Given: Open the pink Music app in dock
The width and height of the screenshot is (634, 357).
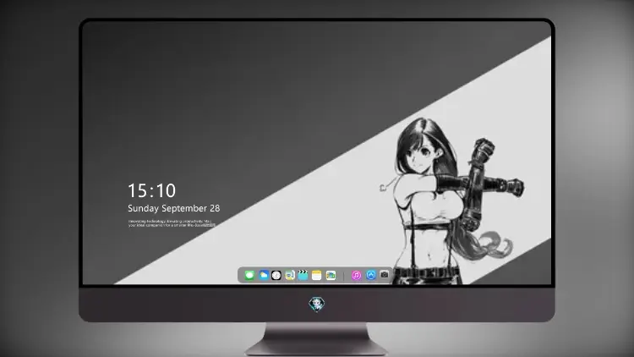Looking at the screenshot, I should 356,275.
